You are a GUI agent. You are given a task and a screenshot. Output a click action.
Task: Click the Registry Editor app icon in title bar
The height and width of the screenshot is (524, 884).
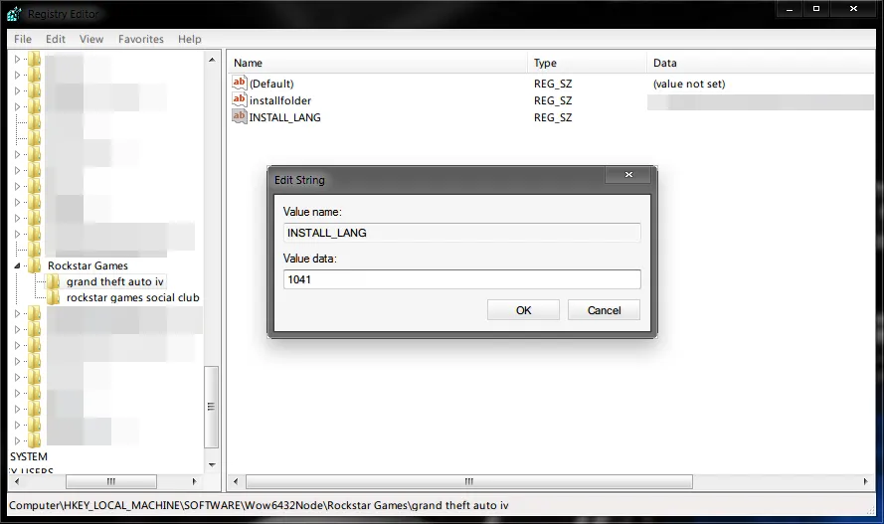(13, 13)
